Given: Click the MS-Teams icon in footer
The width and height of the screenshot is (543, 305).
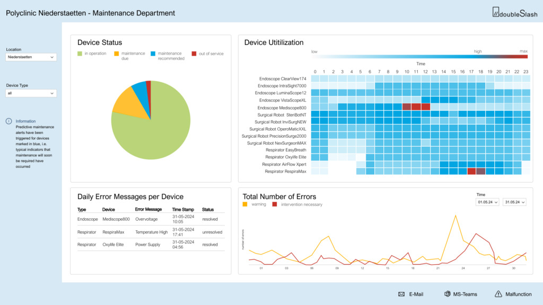Looking at the screenshot, I should pos(448,294).
